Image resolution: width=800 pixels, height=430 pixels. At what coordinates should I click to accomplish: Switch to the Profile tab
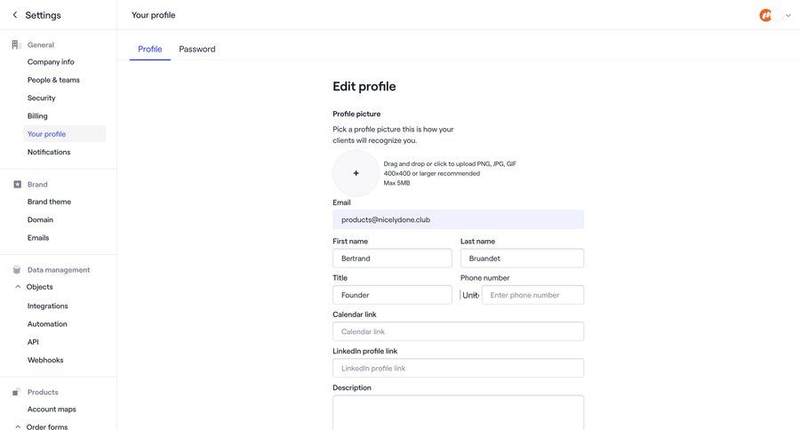pos(150,49)
